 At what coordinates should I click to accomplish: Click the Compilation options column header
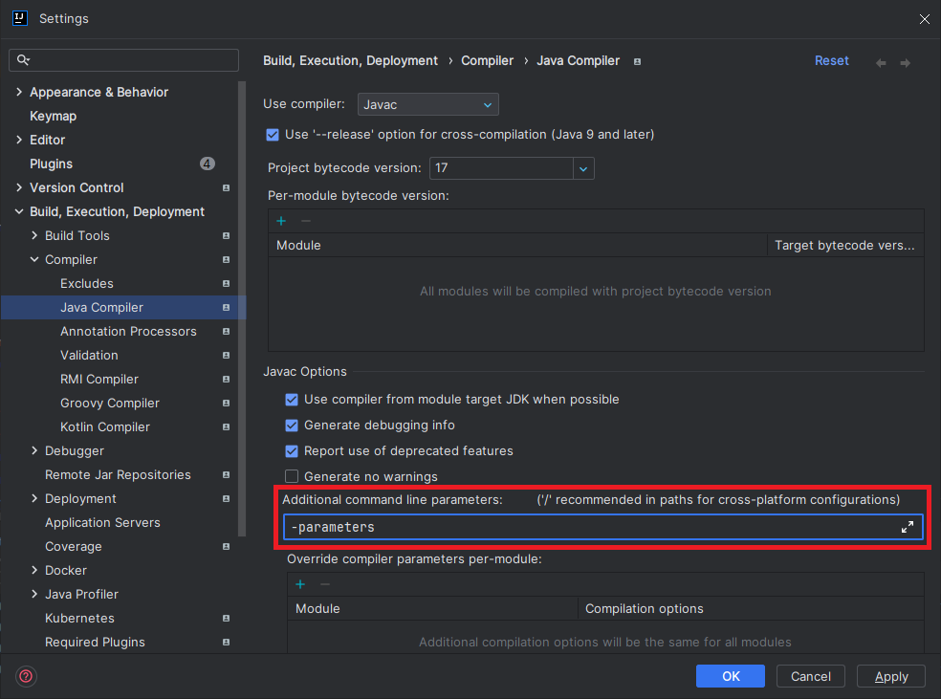(x=750, y=608)
